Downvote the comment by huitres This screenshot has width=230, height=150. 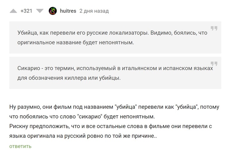(40, 11)
